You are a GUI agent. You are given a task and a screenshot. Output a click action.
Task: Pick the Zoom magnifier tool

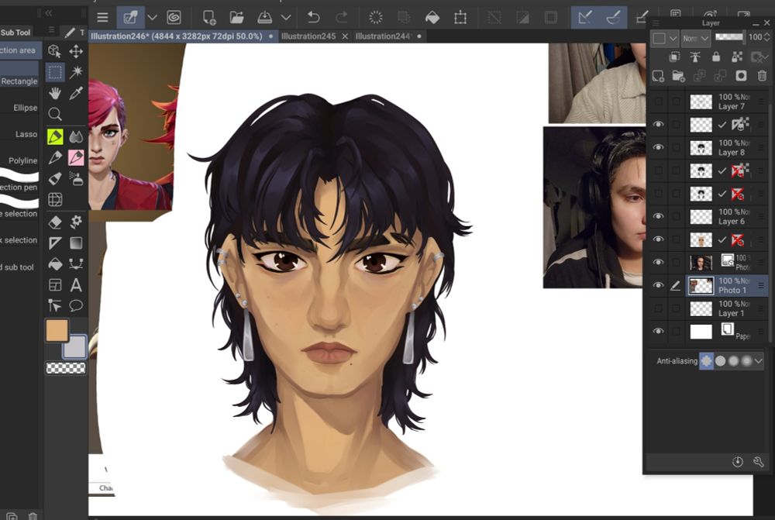55,115
